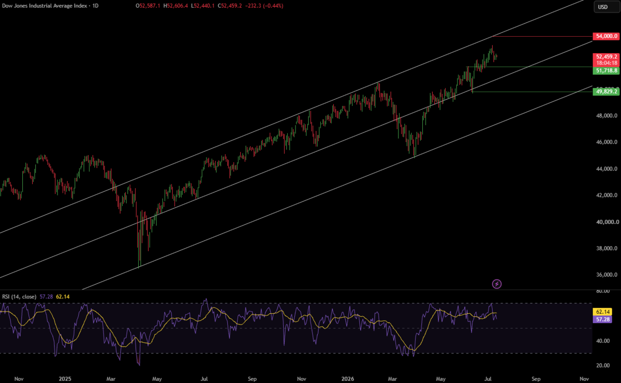Image resolution: width=621 pixels, height=383 pixels.
Task: Select the green 49,829.2 price label
Action: coord(606,91)
